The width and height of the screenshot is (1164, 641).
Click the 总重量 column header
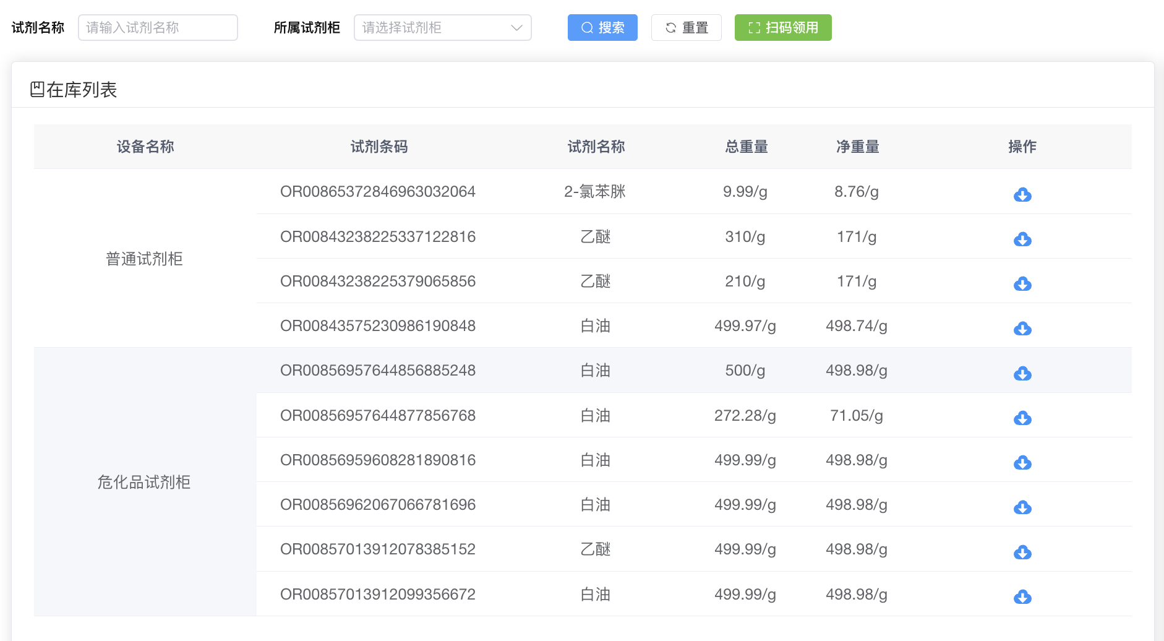click(746, 147)
